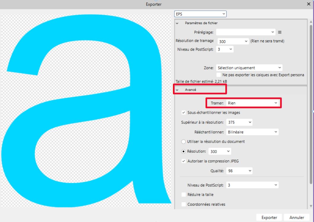
Task: Open the preset hamburger menu icon
Action: click(x=280, y=32)
